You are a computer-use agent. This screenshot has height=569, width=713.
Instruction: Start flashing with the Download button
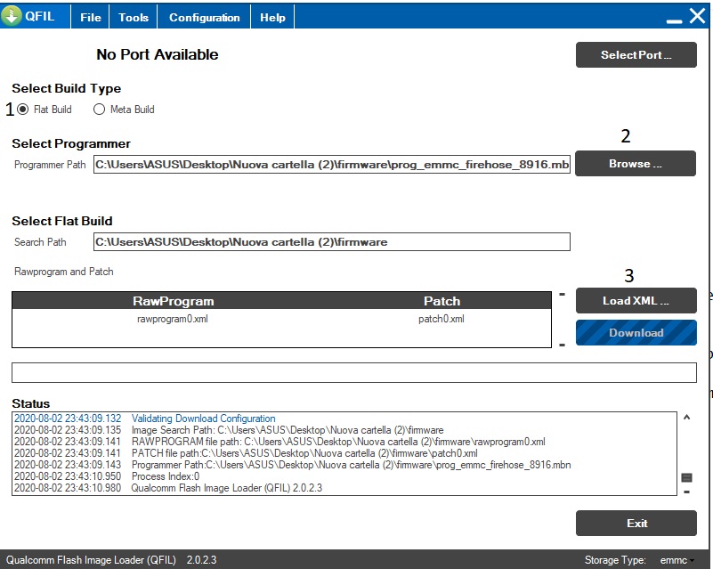tap(636, 332)
